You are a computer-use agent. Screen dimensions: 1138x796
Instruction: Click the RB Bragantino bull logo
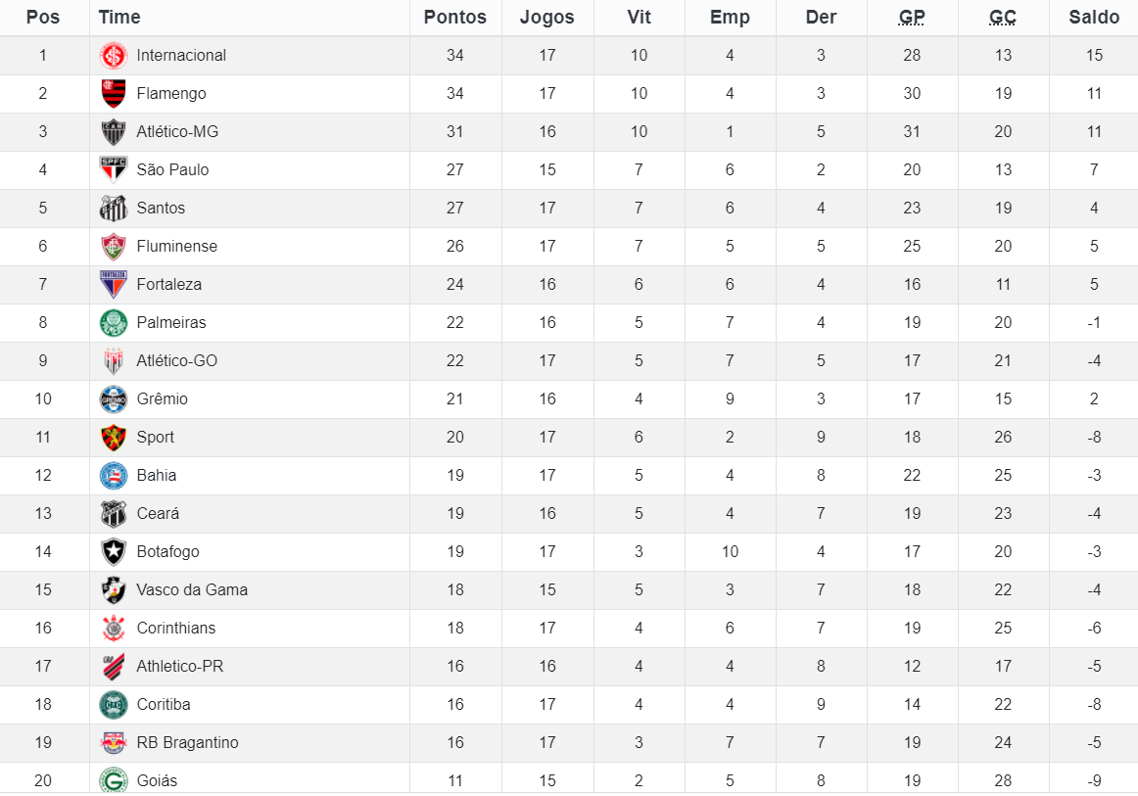[114, 743]
